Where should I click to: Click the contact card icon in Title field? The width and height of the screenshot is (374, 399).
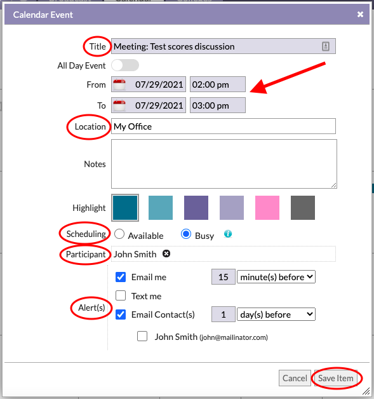click(326, 46)
